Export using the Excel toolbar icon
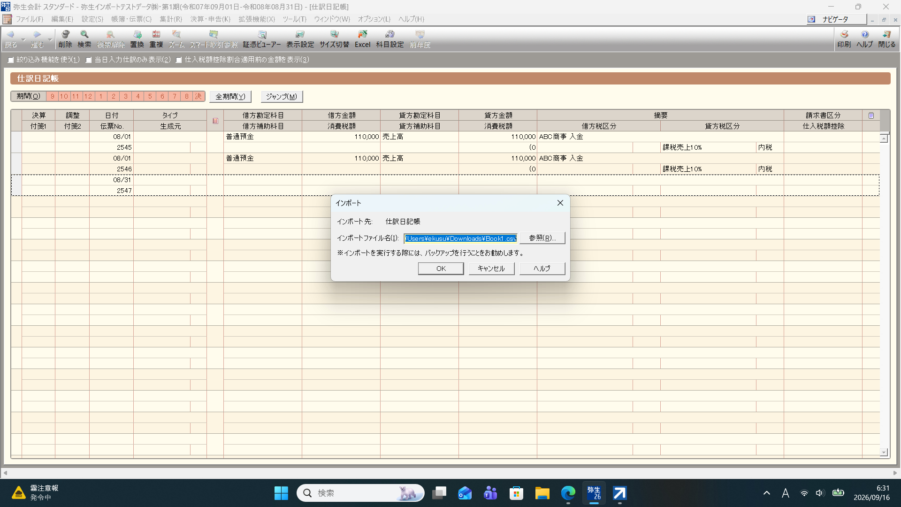This screenshot has height=507, width=901. [x=362, y=39]
